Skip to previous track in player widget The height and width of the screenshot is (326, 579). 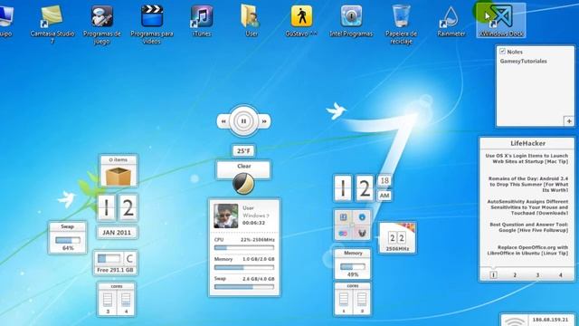coord(223,121)
